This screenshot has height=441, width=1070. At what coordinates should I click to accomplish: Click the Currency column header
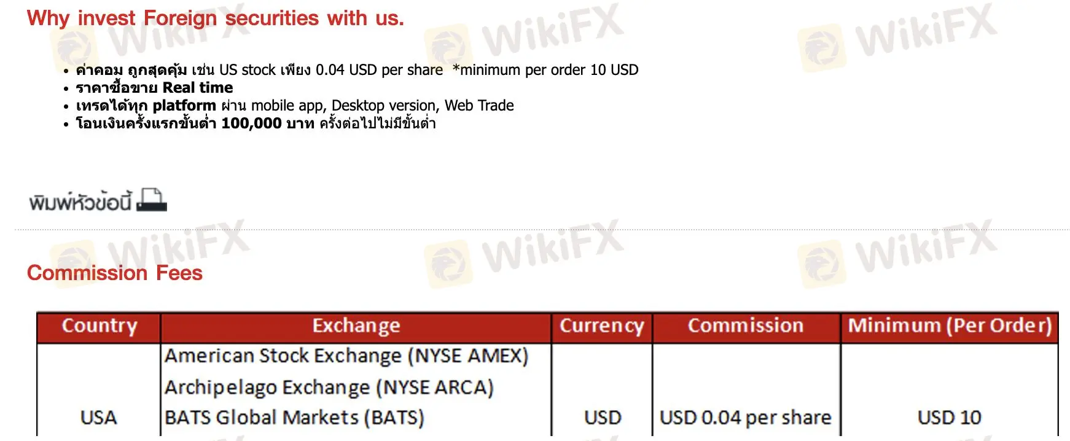click(x=601, y=326)
